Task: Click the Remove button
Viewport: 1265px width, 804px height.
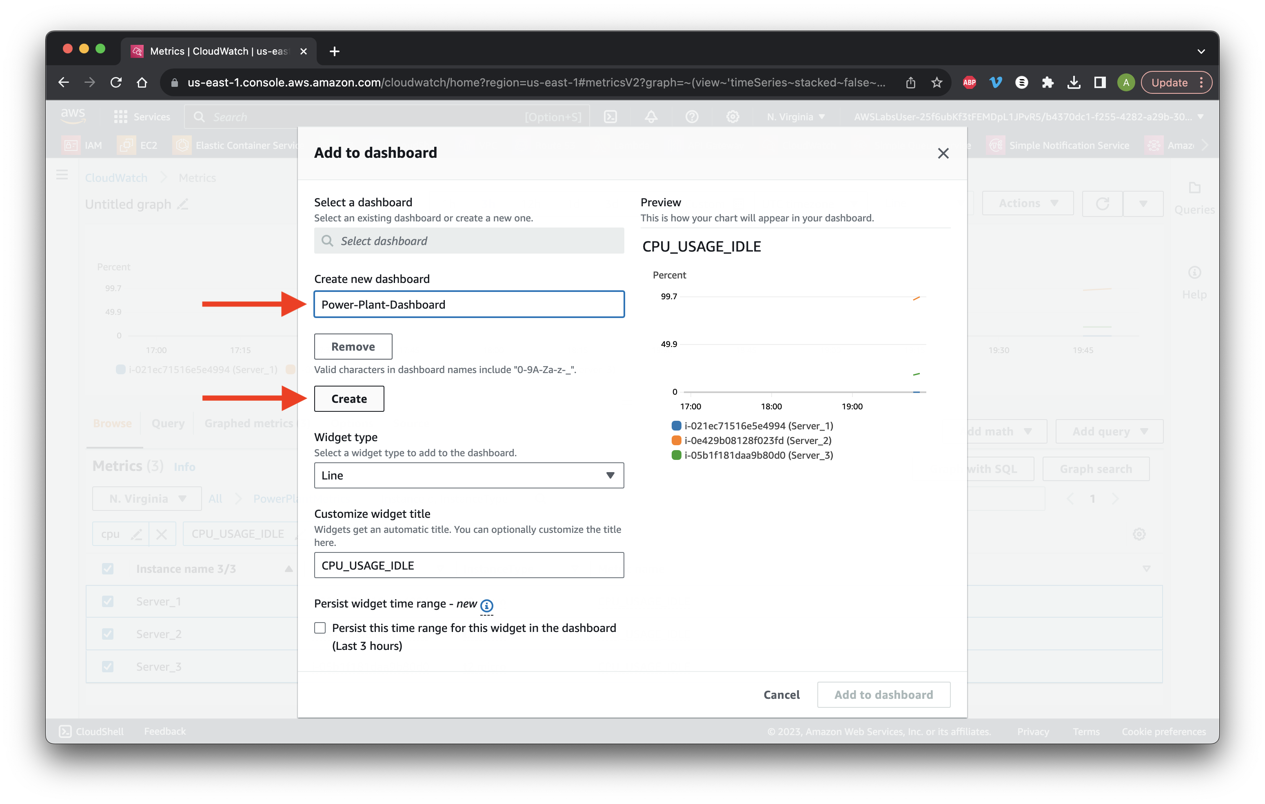Action: click(353, 347)
